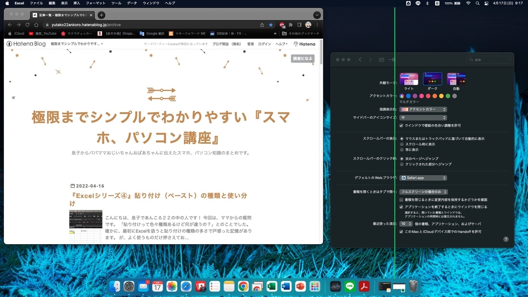Screen dimensions: 528x297
Task: Select the ライト appearance mode thumbnail
Action: click(x=409, y=79)
